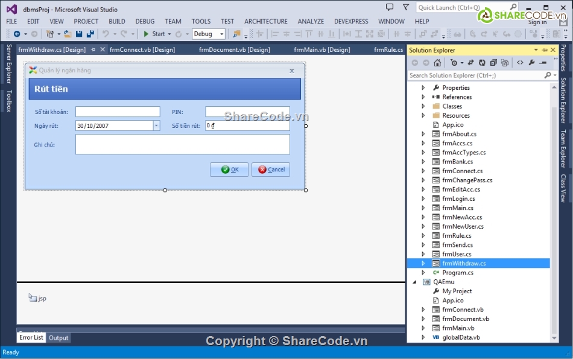Click the Pending Changes Filter clock icon
This screenshot has height=359, width=573.
[454, 63]
